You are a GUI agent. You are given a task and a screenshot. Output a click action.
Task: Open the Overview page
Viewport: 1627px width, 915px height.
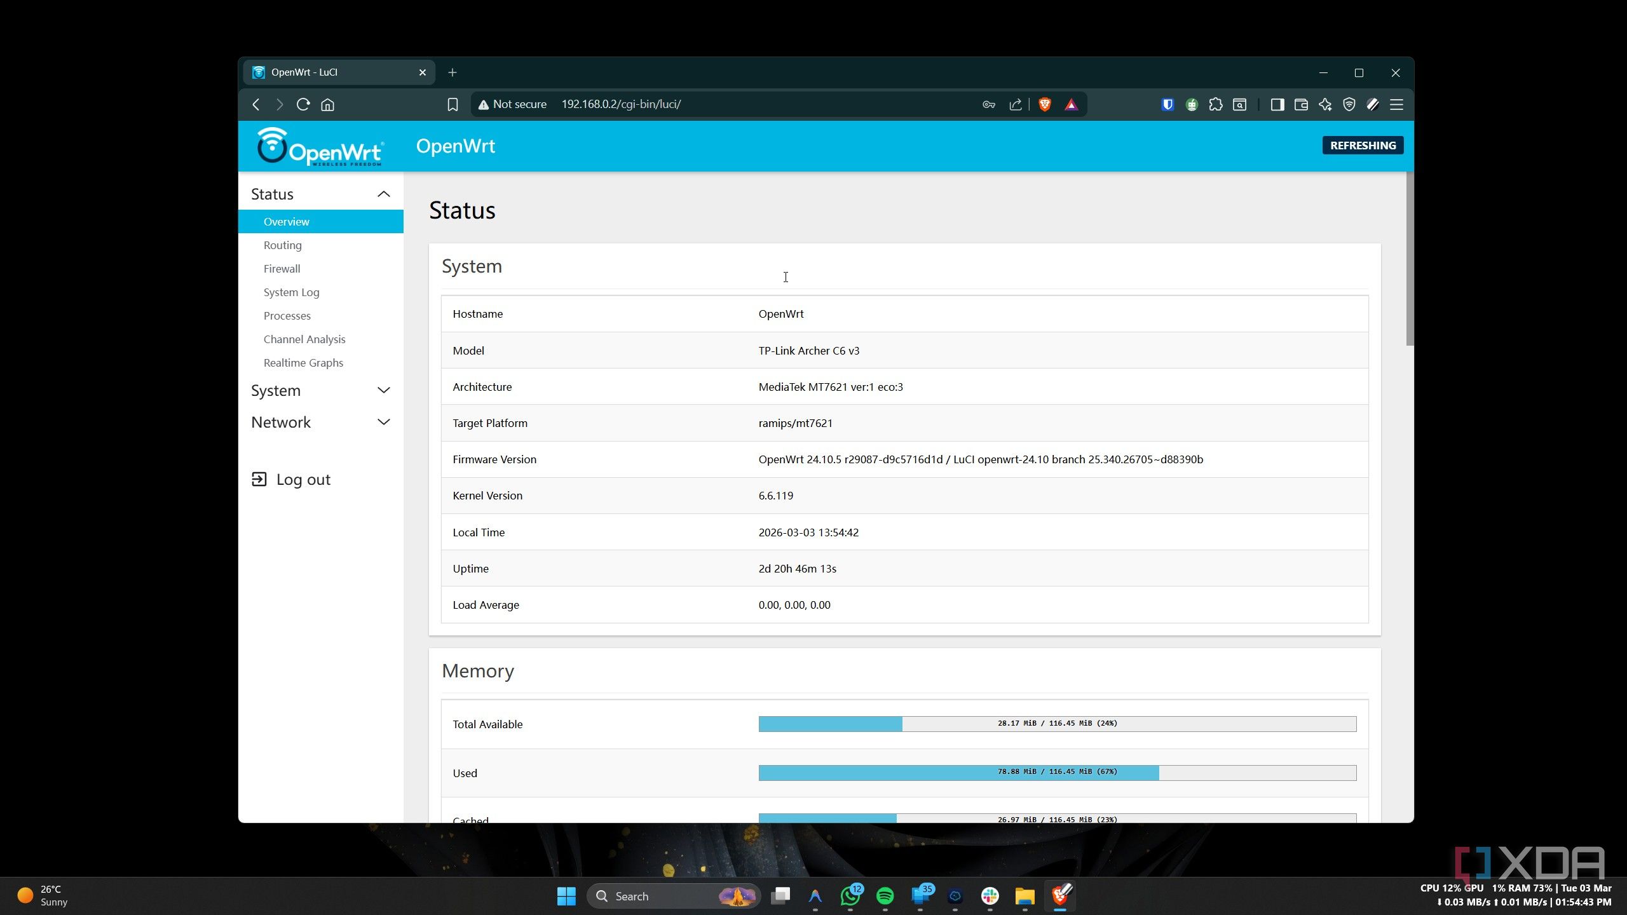pos(320,221)
